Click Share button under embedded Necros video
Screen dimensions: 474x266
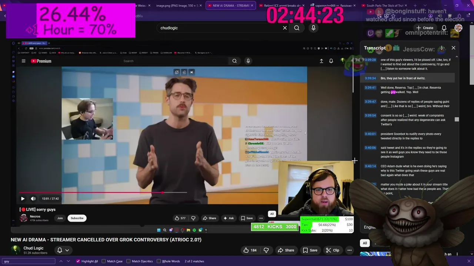click(x=209, y=218)
